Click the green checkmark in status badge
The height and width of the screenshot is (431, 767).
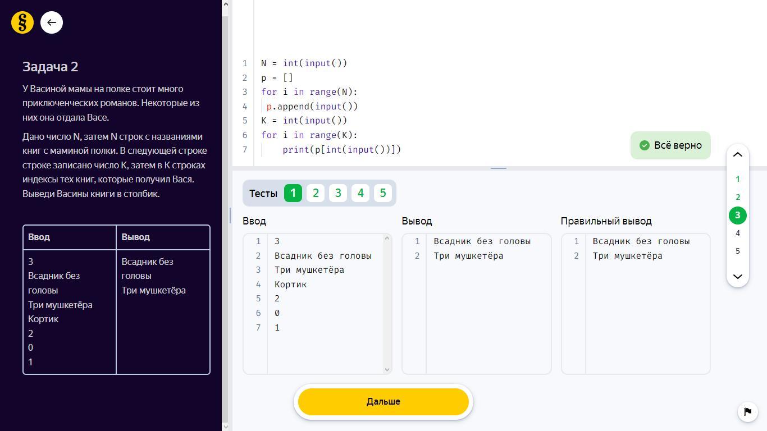coord(645,145)
